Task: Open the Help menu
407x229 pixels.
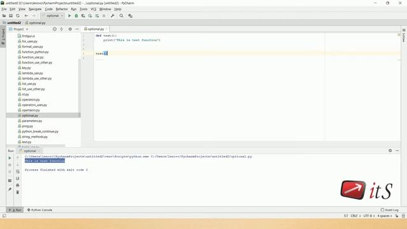Action: tap(118, 9)
